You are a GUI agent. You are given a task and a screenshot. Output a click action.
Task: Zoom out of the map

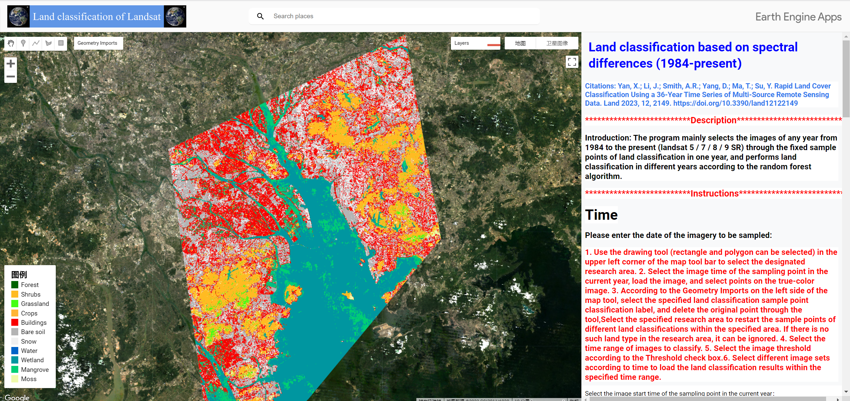(x=11, y=77)
